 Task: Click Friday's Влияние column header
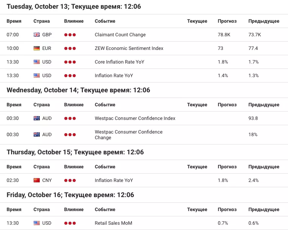point(74,210)
